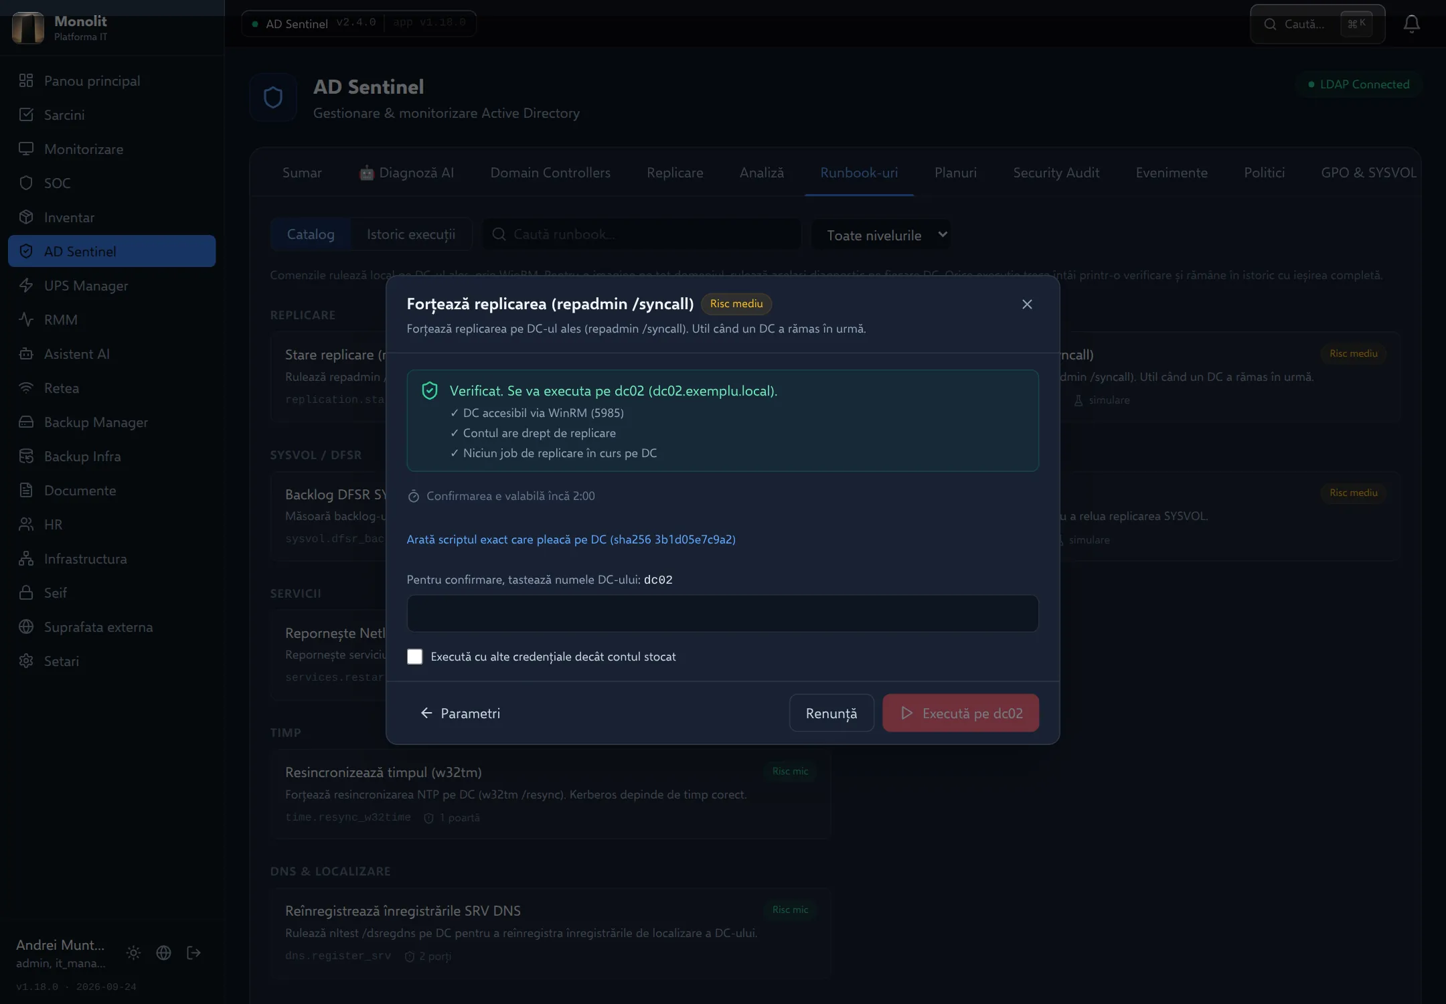Viewport: 1446px width, 1004px height.
Task: Switch to Security Audit tab
Action: pyautogui.click(x=1056, y=173)
